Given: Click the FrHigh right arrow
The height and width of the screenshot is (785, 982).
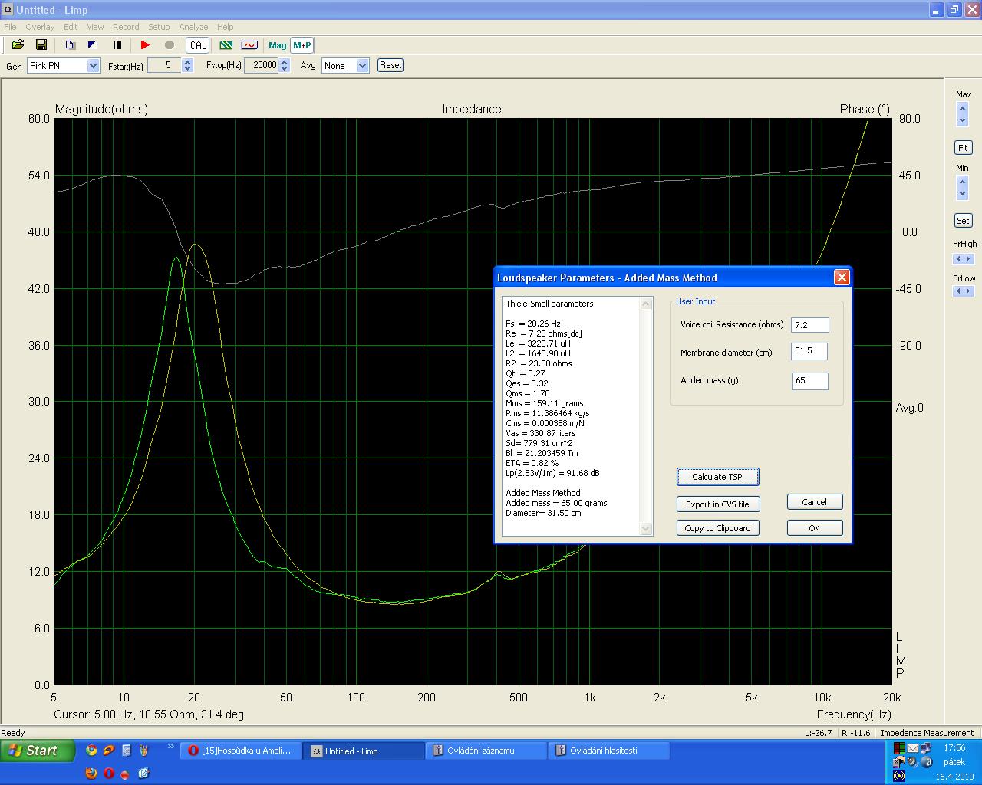Looking at the screenshot, I should point(969,259).
